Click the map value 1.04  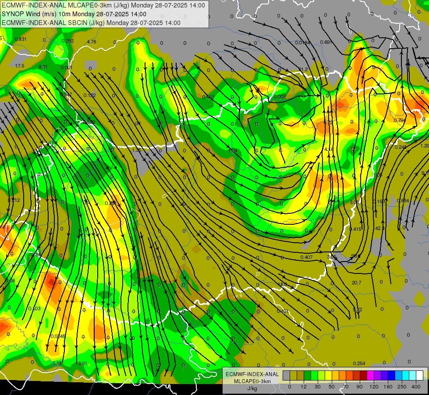(x=233, y=151)
